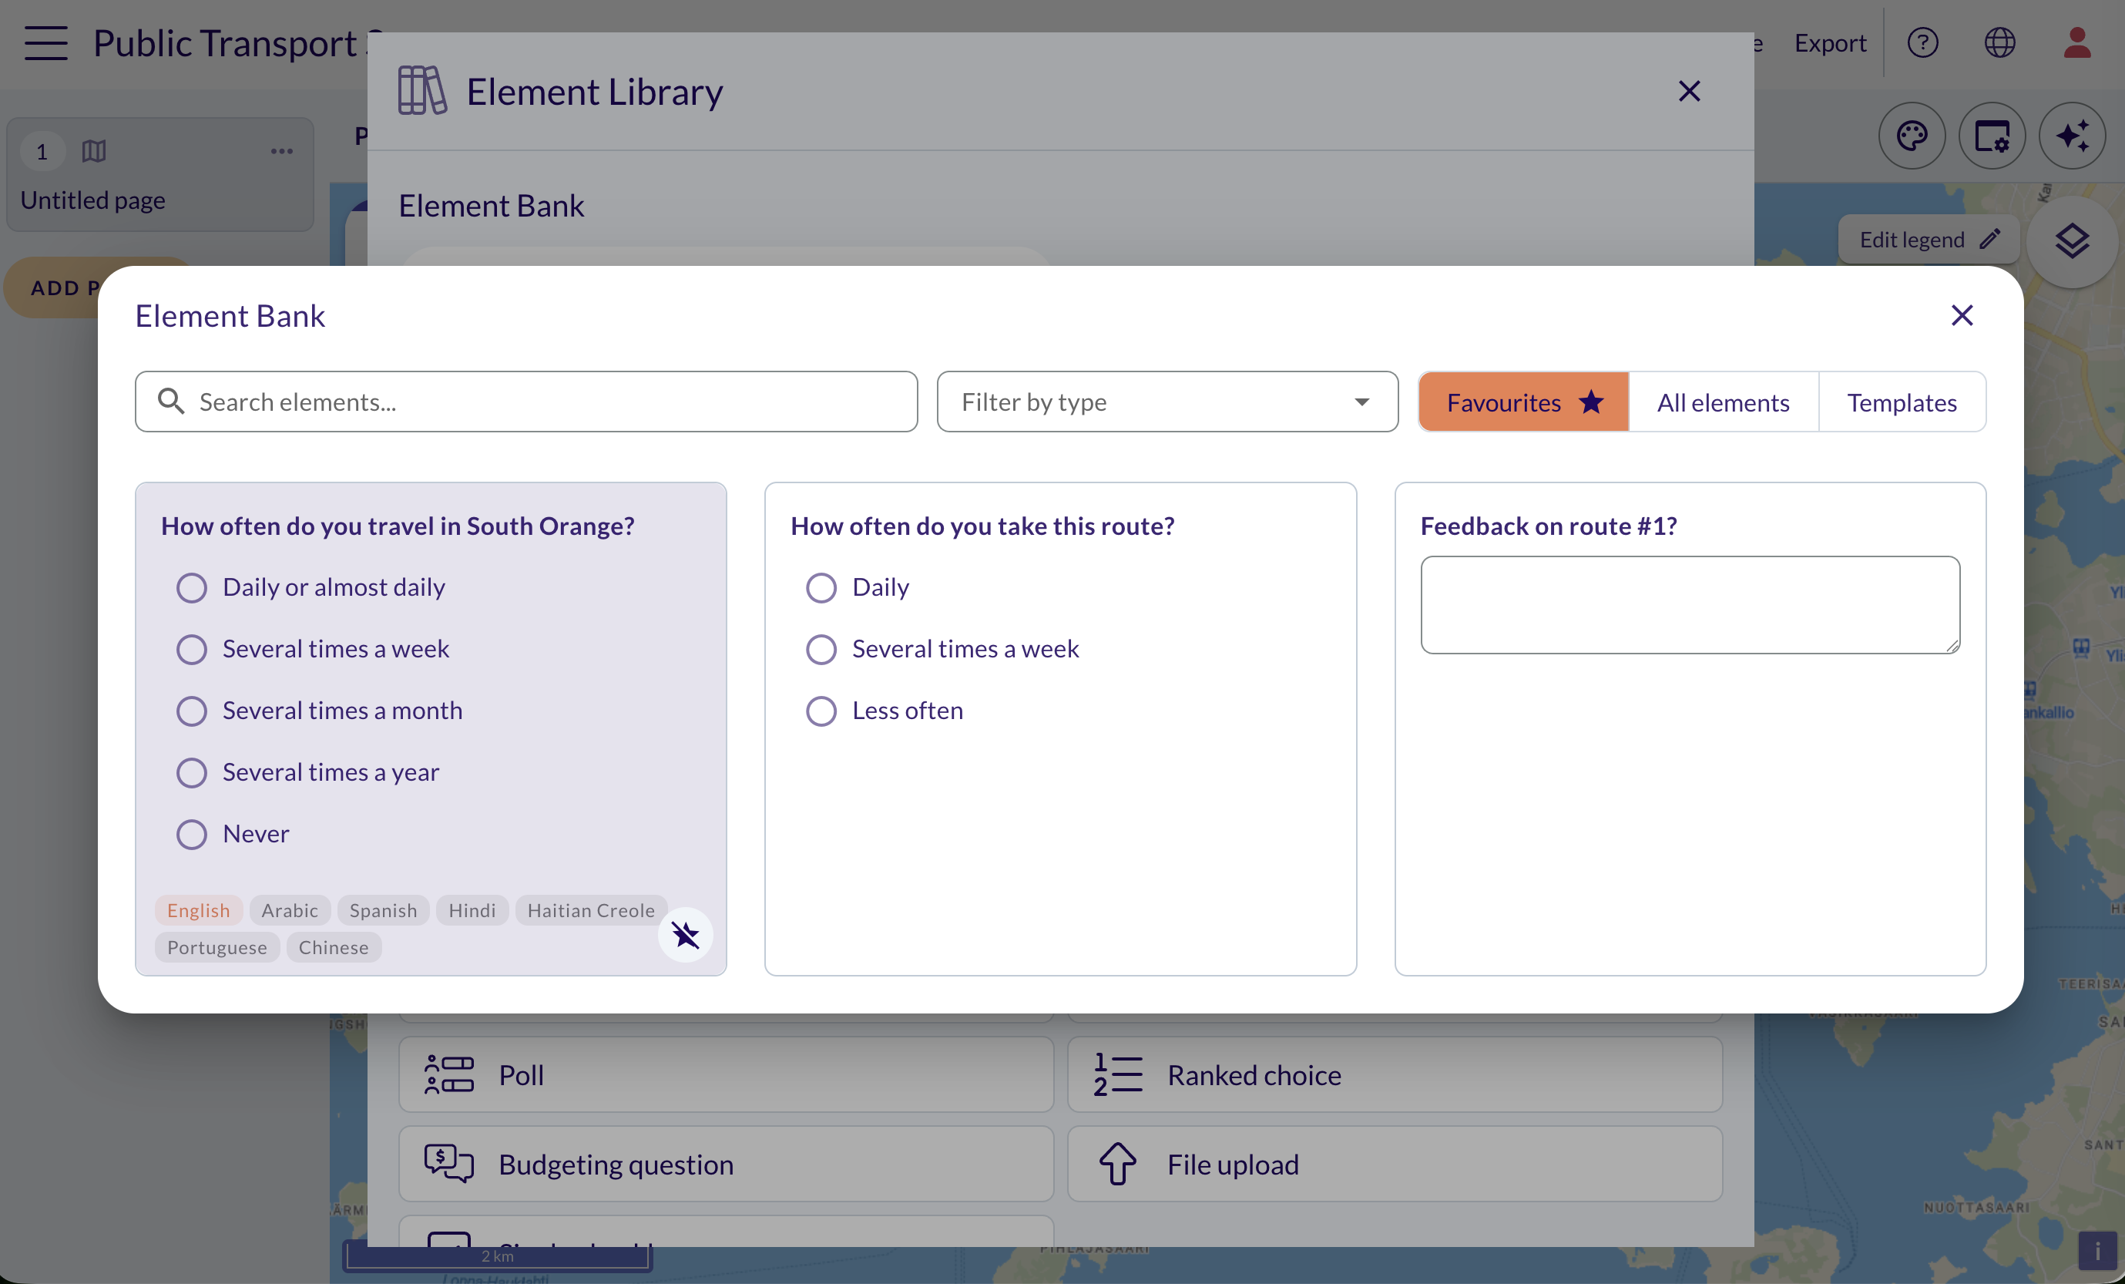The image size is (2125, 1284).
Task: Select the Hindi language tag
Action: tap(472, 909)
